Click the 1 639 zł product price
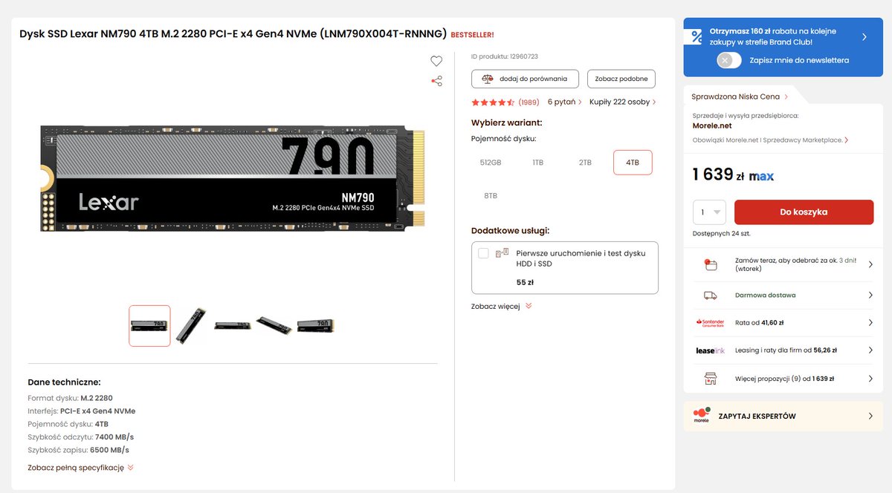Image resolution: width=892 pixels, height=493 pixels. tap(718, 175)
